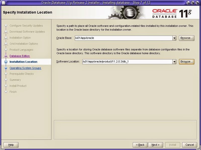
Task: Return with the Back button
Action: tap(140, 145)
